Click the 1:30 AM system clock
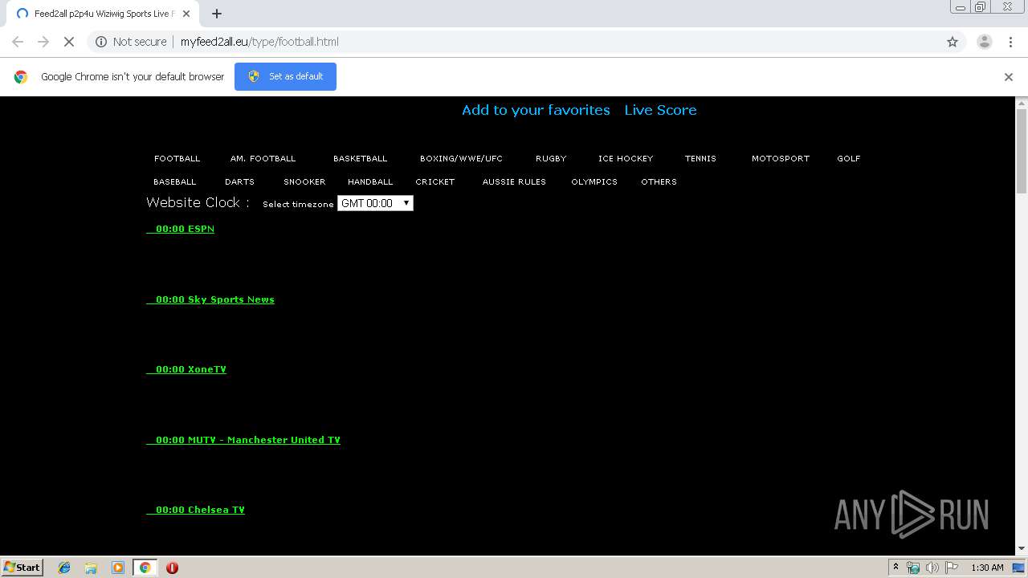 pyautogui.click(x=987, y=568)
